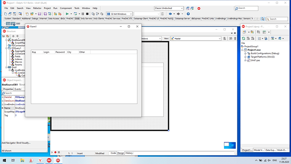Click the Expand All icon in Project Manager

248,38
